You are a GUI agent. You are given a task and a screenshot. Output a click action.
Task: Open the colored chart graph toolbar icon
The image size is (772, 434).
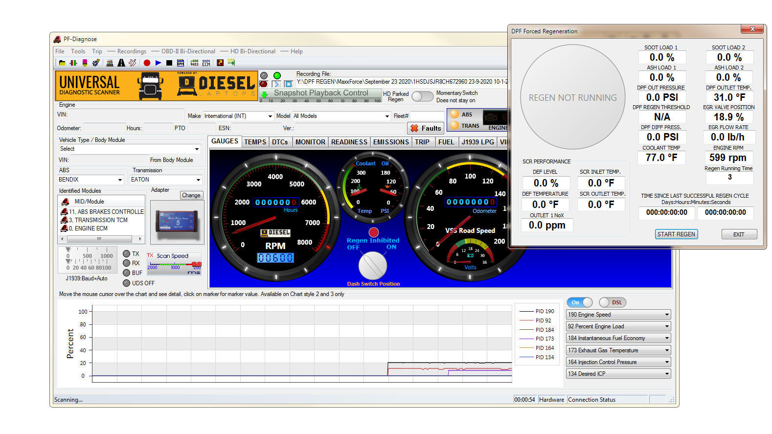tap(110, 63)
